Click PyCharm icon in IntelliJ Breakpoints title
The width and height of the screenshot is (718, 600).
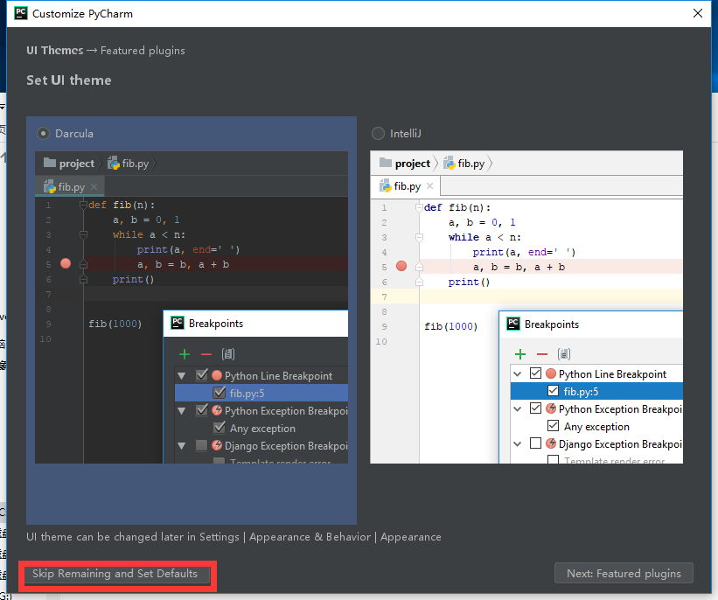513,324
